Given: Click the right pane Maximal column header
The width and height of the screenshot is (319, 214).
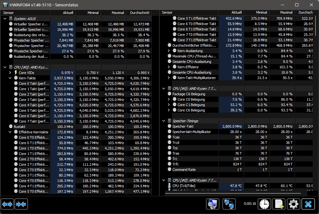Looking at the screenshot, I should (x=282, y=12).
